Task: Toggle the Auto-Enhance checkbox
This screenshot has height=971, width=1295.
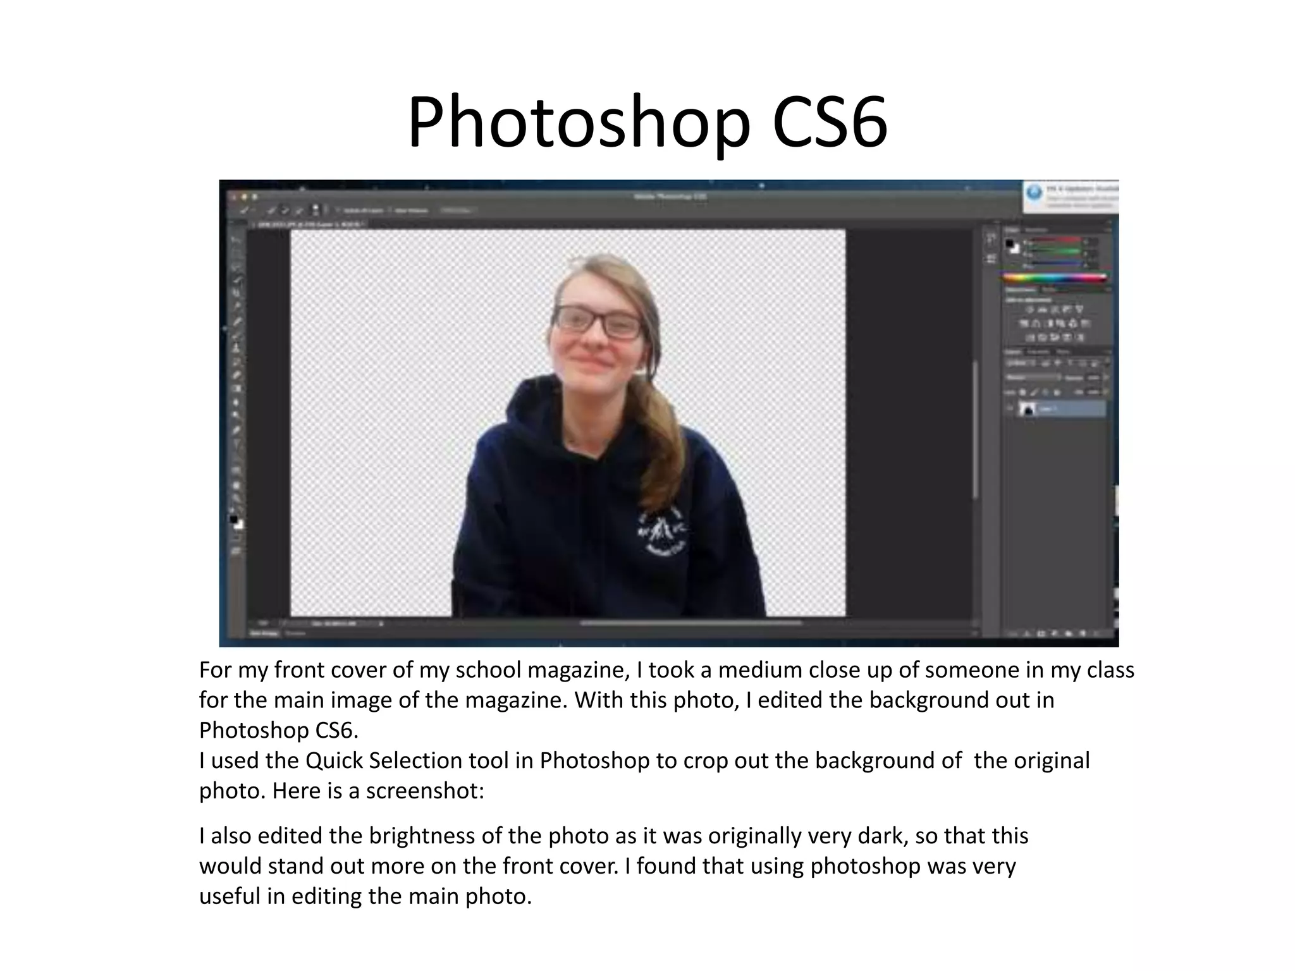Action: (390, 210)
